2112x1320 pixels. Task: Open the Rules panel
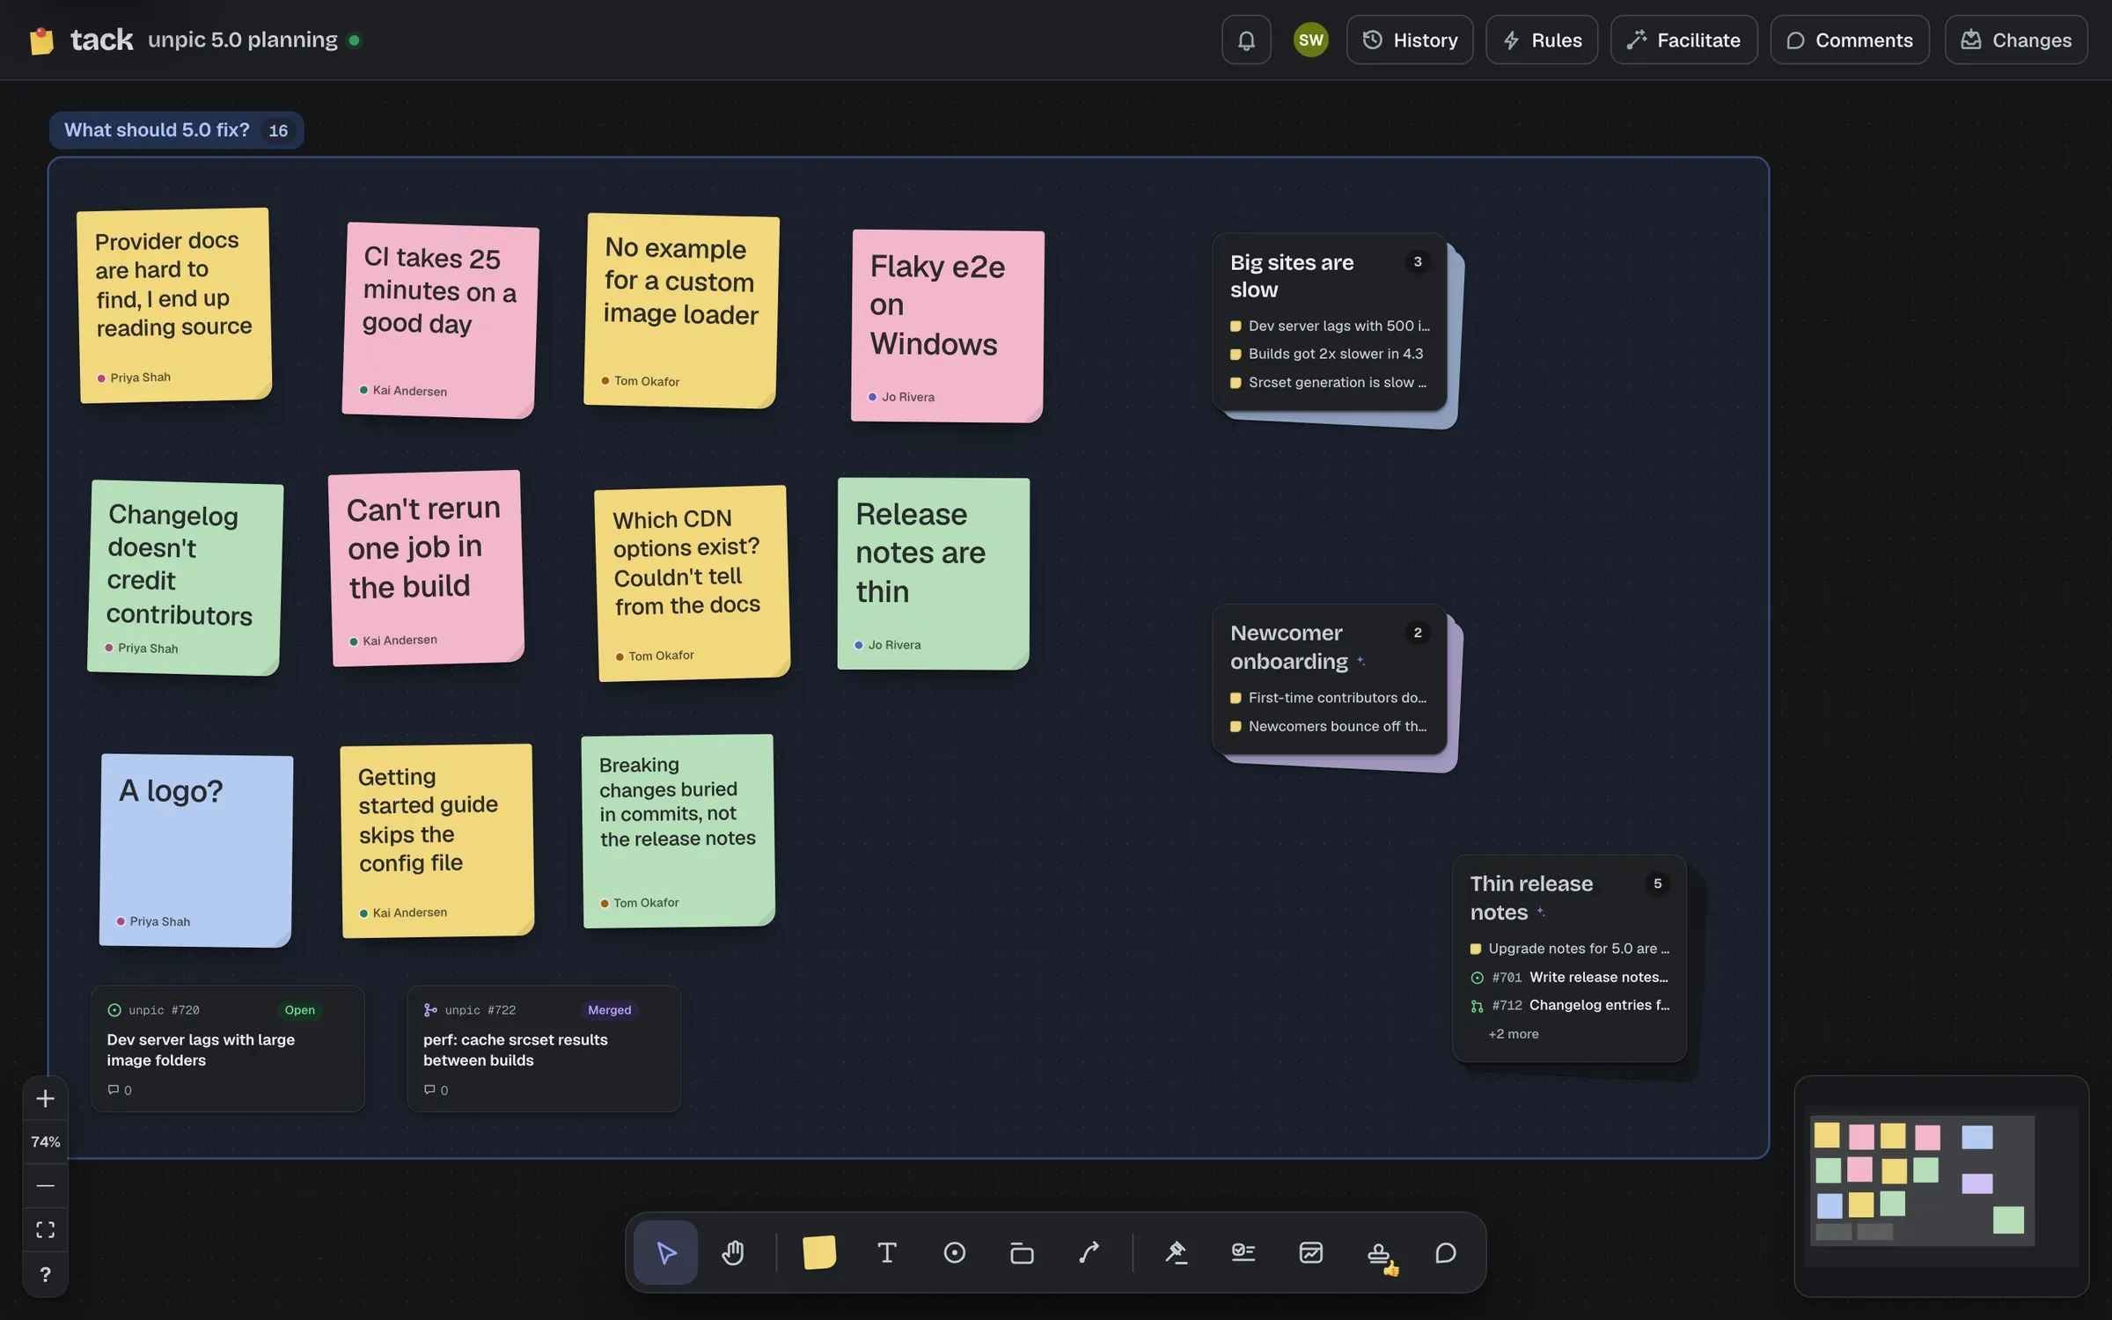(x=1542, y=40)
